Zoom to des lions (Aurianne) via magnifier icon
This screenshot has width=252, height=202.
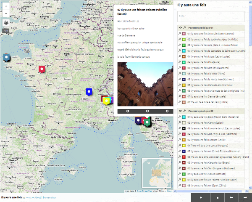pyautogui.click(x=179, y=68)
